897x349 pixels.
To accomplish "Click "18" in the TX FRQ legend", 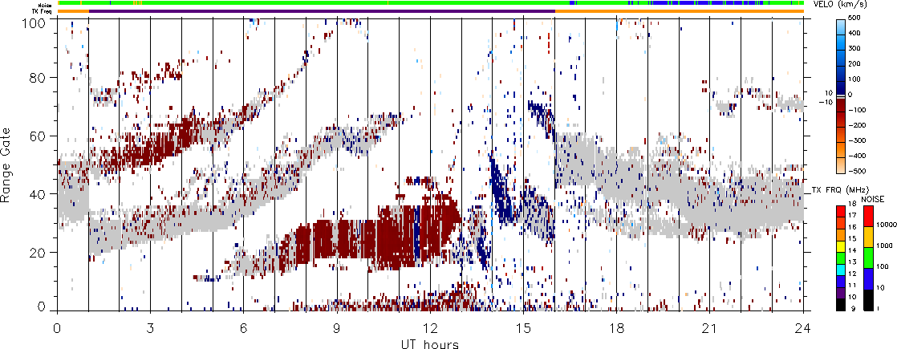I will tap(854, 204).
